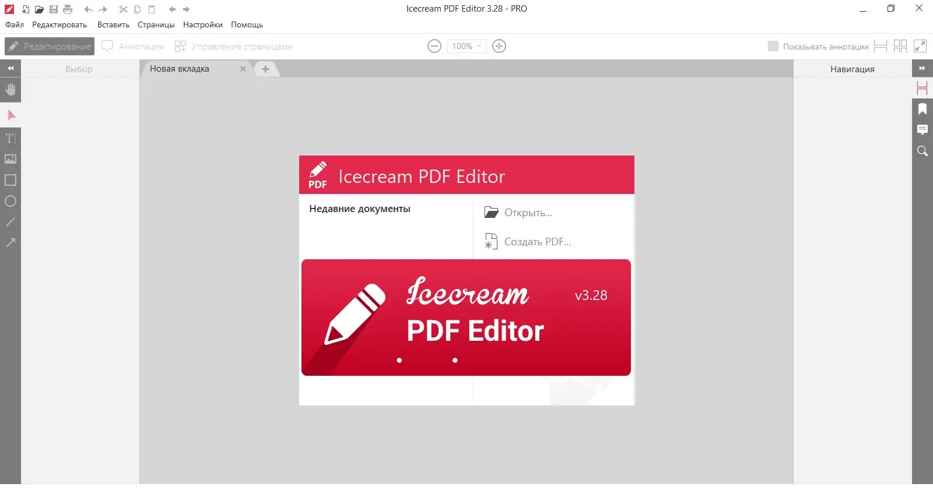The width and height of the screenshot is (933, 501).
Task: Click the undo arrow icon
Action: coord(88,9)
